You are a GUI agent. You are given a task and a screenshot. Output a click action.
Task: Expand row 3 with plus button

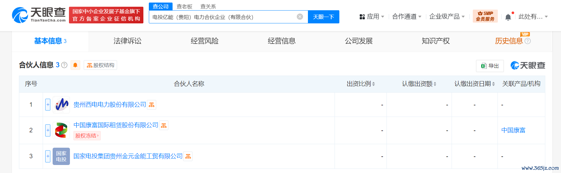[48, 156]
